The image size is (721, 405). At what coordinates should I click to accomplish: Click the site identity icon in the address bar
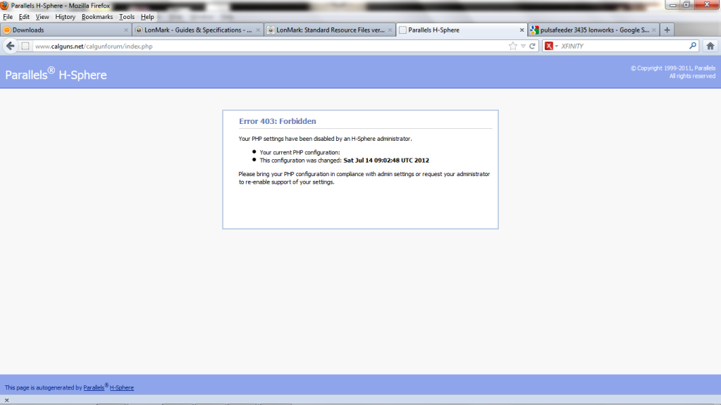tap(25, 46)
